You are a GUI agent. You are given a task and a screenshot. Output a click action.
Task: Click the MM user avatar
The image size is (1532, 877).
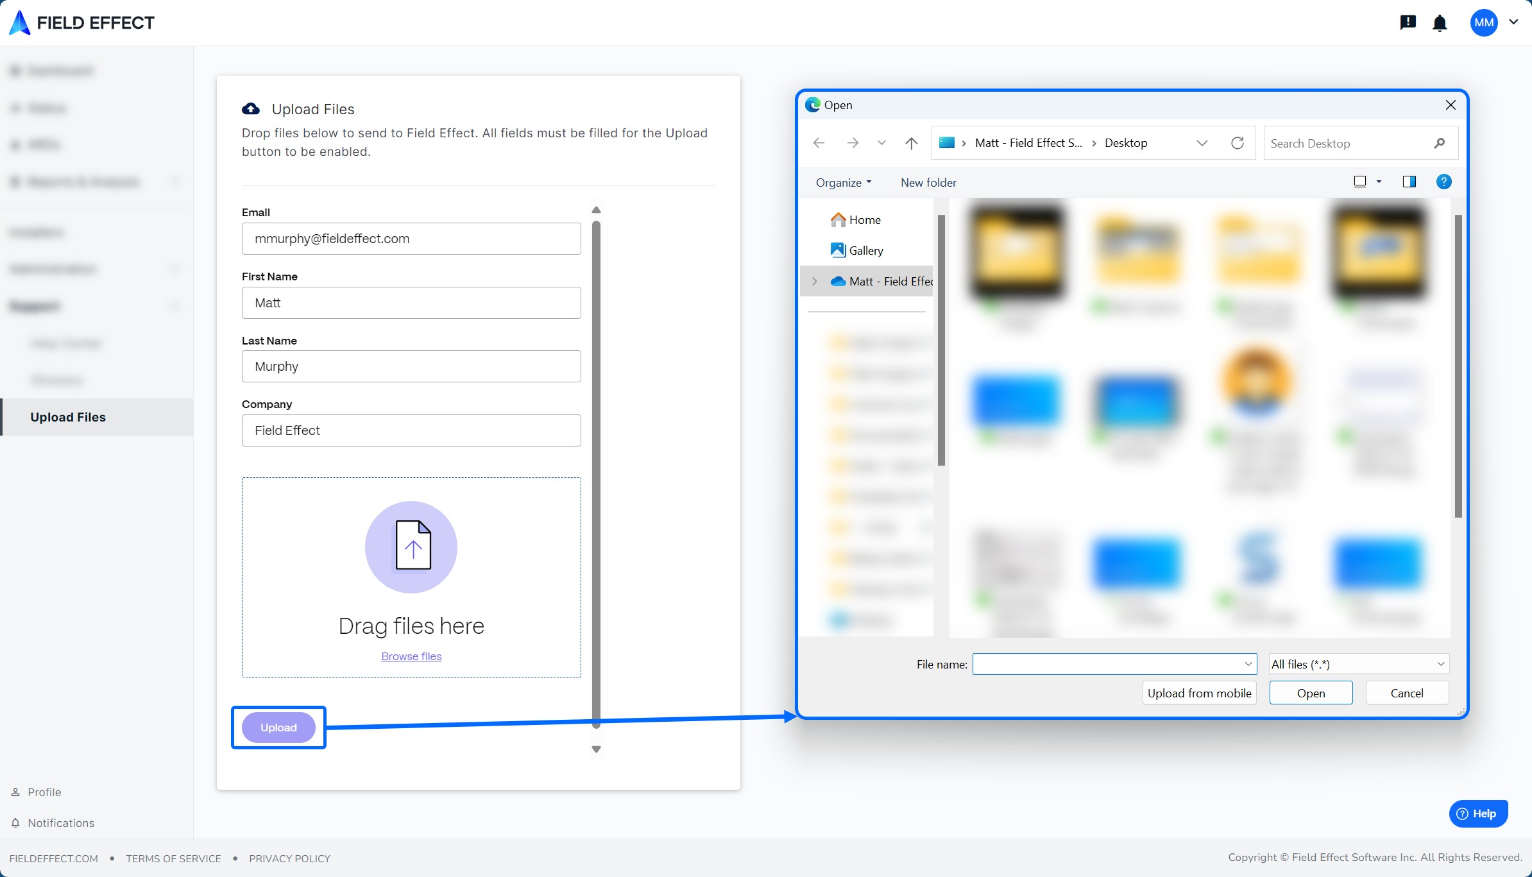1483,23
